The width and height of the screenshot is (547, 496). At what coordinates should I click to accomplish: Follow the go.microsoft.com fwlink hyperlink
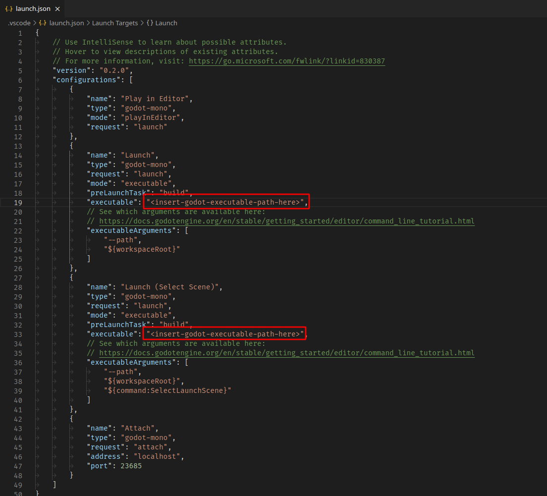[287, 60]
